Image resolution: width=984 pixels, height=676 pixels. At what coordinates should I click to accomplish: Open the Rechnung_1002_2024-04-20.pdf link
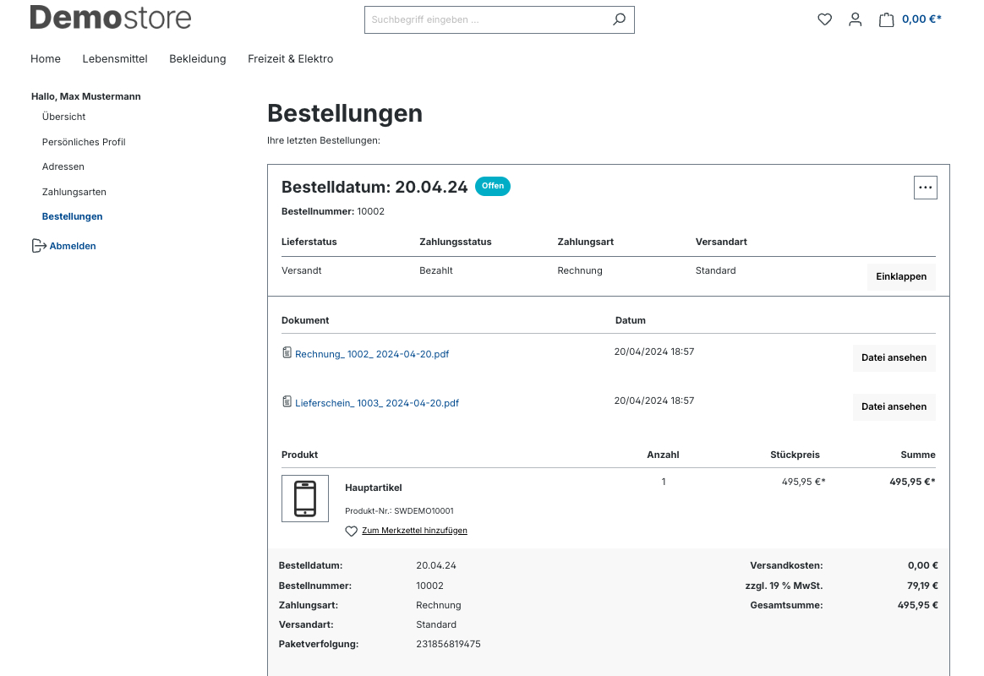pos(372,354)
